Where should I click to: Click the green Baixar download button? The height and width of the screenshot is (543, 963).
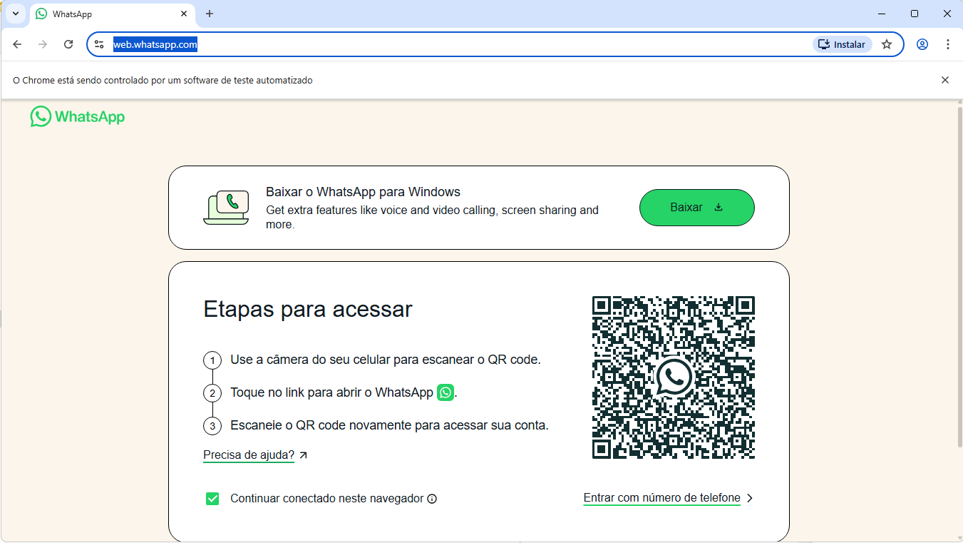(x=696, y=208)
